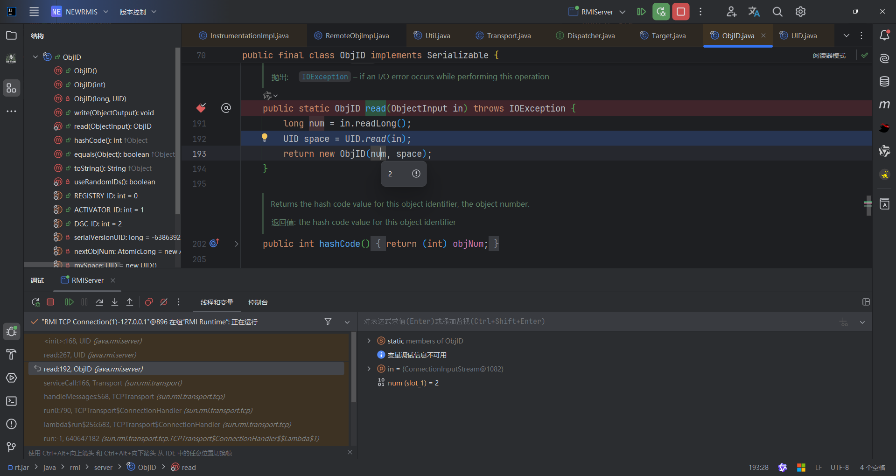The image size is (896, 476).
Task: Toggle reader mode (阅读器模式)
Action: pos(829,56)
